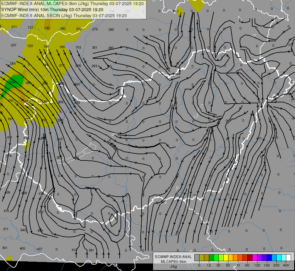Screen dimensions: 295x271
Task: Click the bright green legend swatch
Action: pyautogui.click(x=216, y=258)
